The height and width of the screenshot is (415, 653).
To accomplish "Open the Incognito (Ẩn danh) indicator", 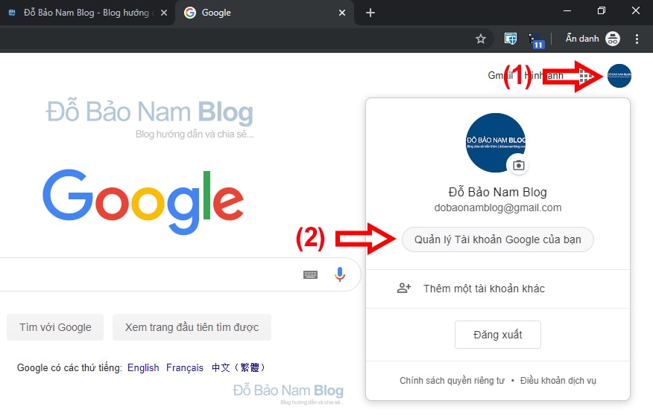I will (x=593, y=39).
